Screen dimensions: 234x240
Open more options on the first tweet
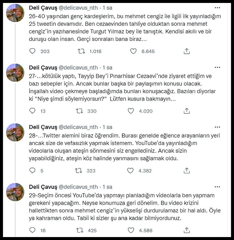pyautogui.click(x=217, y=8)
